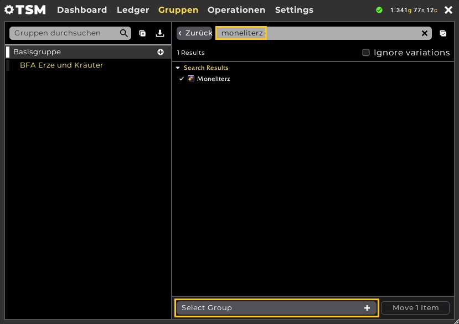The width and height of the screenshot is (459, 324).
Task: Close the TSM window
Action: point(448,10)
